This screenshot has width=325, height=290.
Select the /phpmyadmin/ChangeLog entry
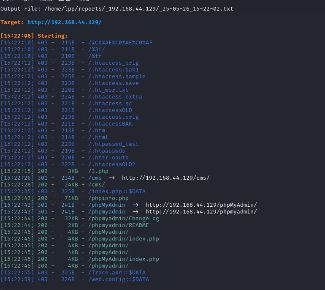[118, 219]
